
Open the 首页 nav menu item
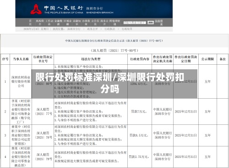tap(30, 22)
